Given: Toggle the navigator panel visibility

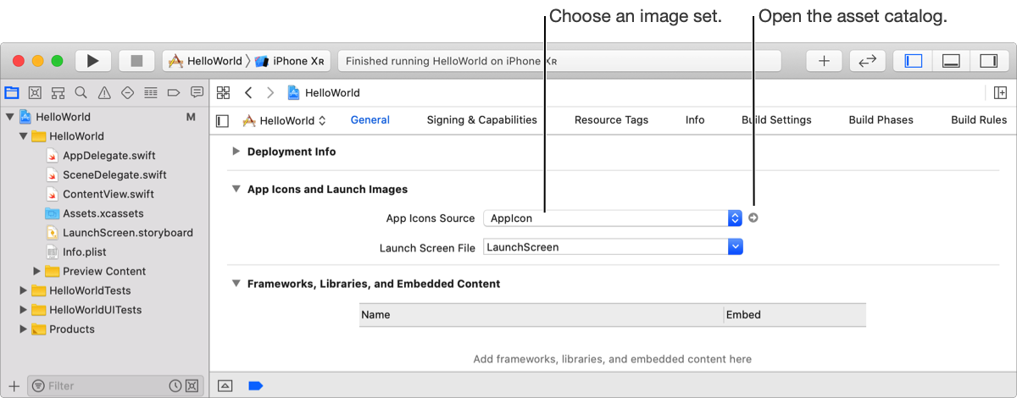Looking at the screenshot, I should (x=914, y=61).
